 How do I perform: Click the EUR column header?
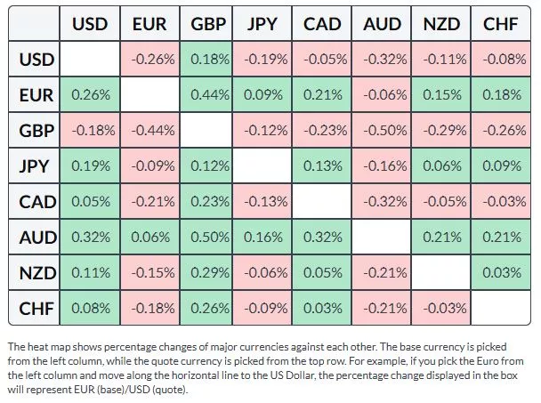pyautogui.click(x=149, y=24)
